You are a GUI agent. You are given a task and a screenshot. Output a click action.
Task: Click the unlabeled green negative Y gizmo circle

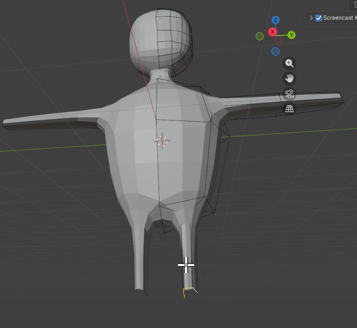pyautogui.click(x=259, y=36)
